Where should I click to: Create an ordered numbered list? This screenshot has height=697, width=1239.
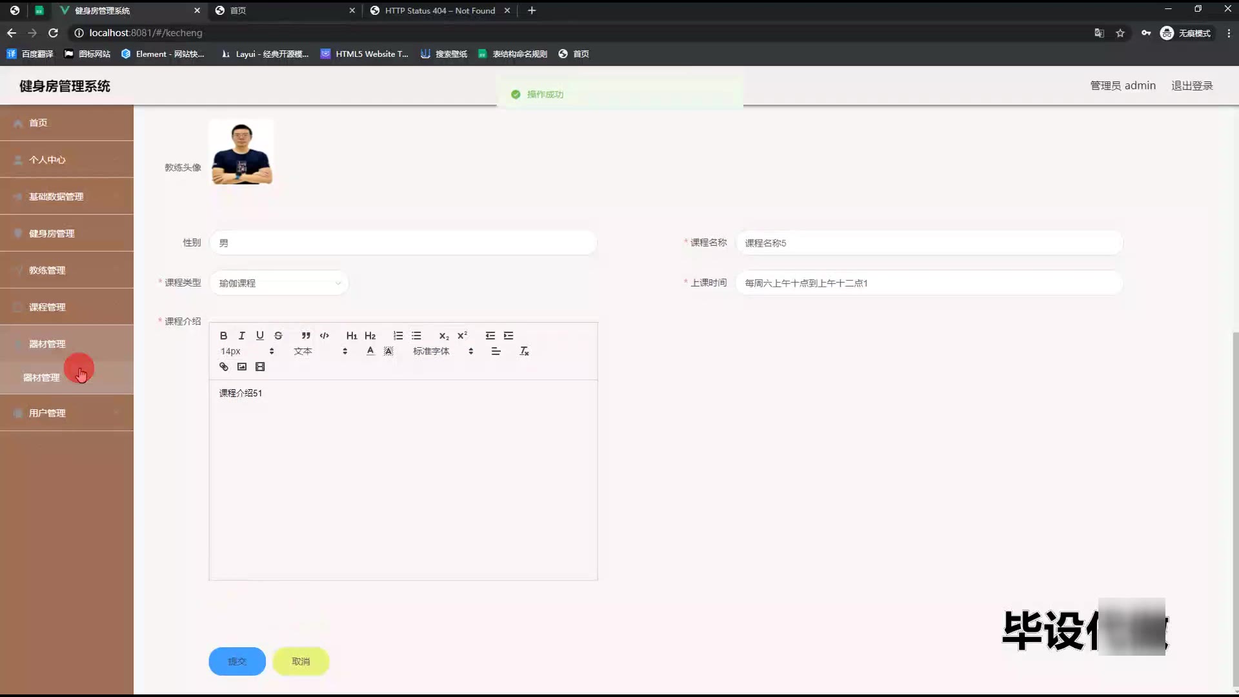(398, 336)
